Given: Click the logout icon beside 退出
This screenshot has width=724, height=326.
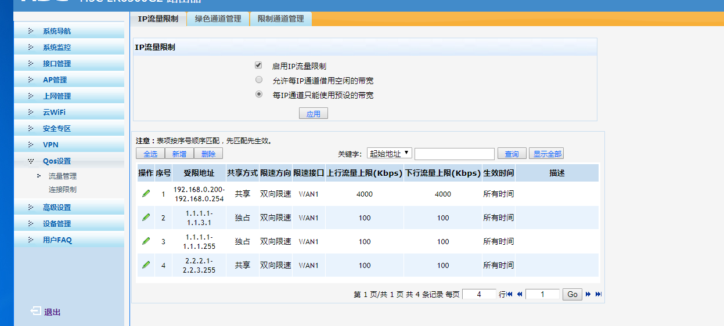Looking at the screenshot, I should [x=35, y=311].
